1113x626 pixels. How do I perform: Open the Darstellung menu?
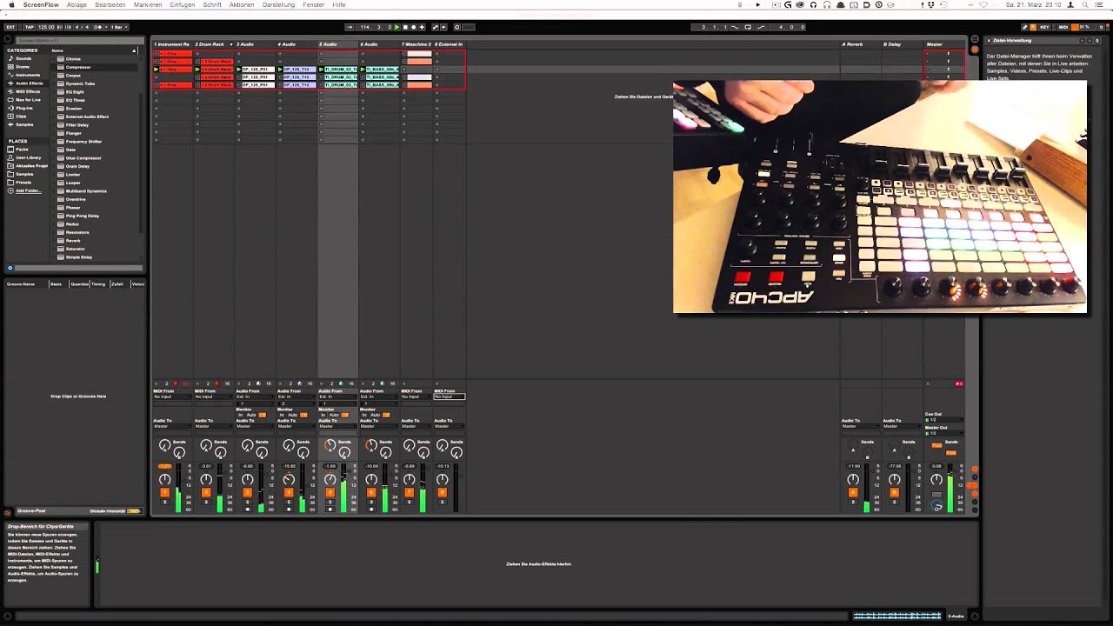278,4
